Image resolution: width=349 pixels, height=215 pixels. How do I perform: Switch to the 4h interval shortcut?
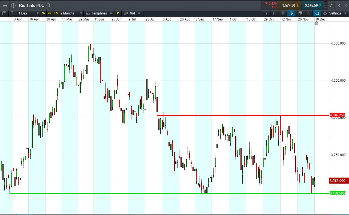(x=49, y=13)
